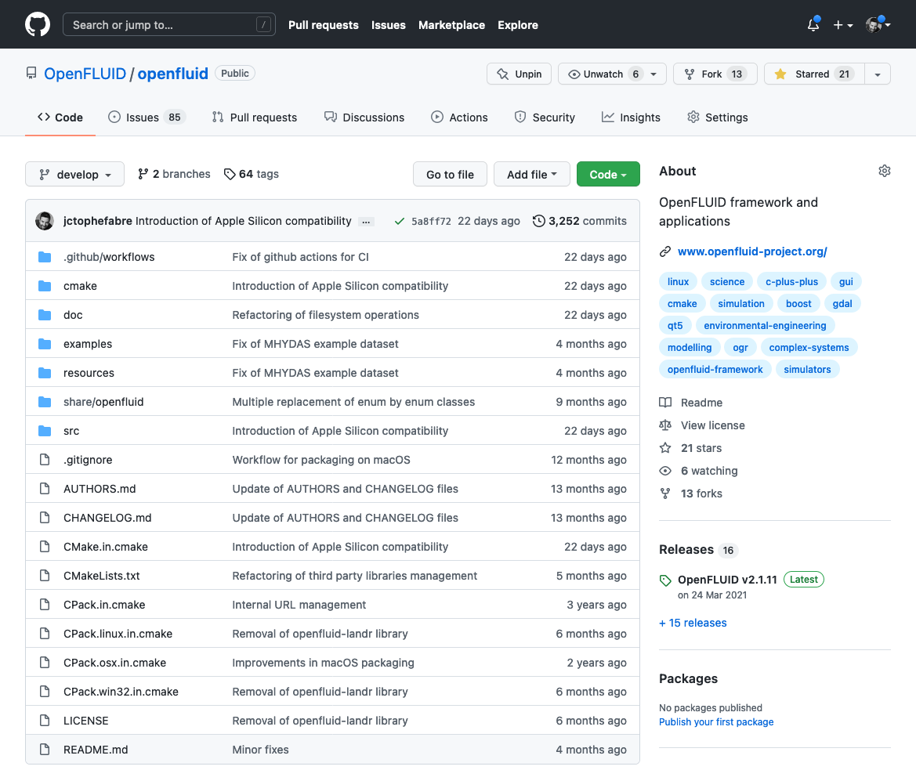Click the www.openfluid-project.org link
Image resolution: width=916 pixels, height=770 pixels.
coord(752,251)
